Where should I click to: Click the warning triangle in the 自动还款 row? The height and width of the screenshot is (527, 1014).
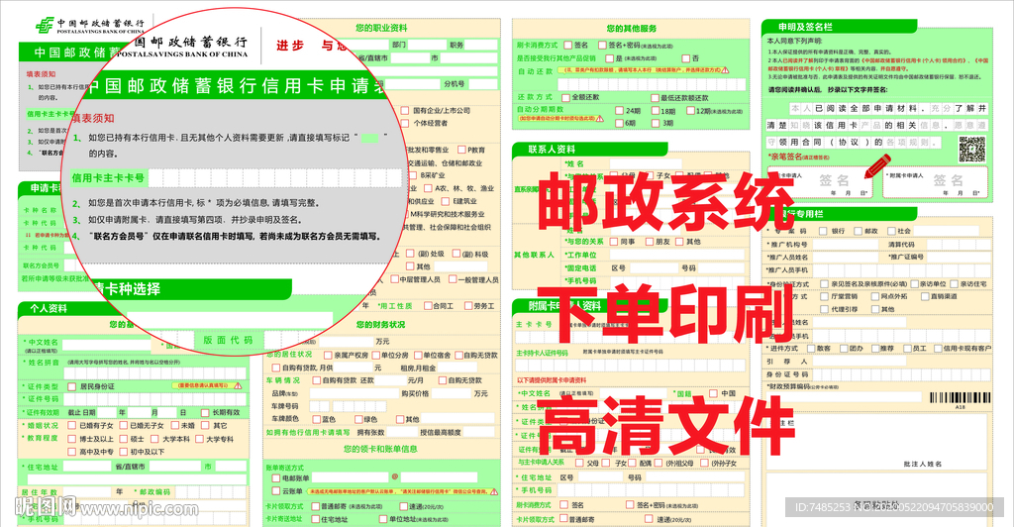coord(724,69)
